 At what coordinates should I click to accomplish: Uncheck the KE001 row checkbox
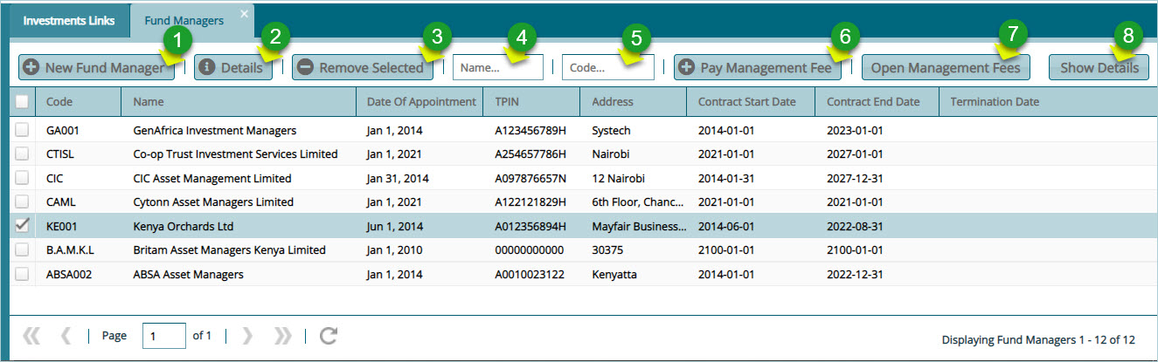(x=23, y=226)
